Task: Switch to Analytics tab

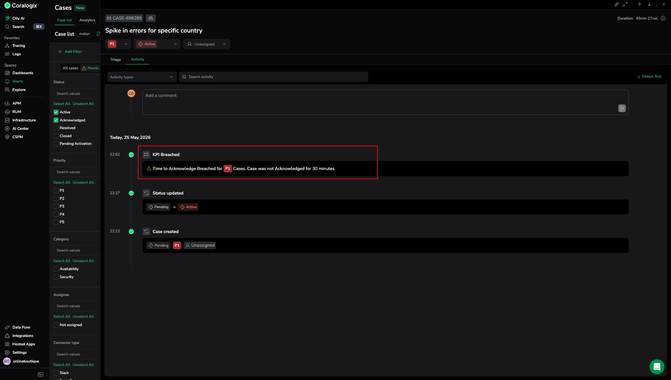Action: click(x=87, y=20)
